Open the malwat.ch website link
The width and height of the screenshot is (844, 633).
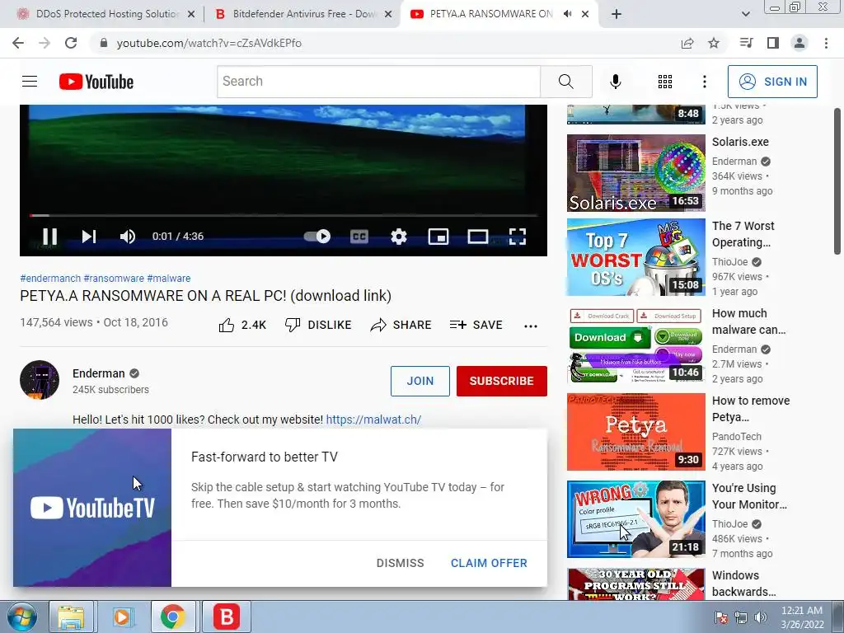coord(373,420)
